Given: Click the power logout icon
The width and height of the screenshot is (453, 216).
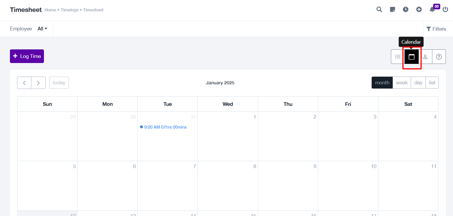Looking at the screenshot, I should click(x=445, y=9).
